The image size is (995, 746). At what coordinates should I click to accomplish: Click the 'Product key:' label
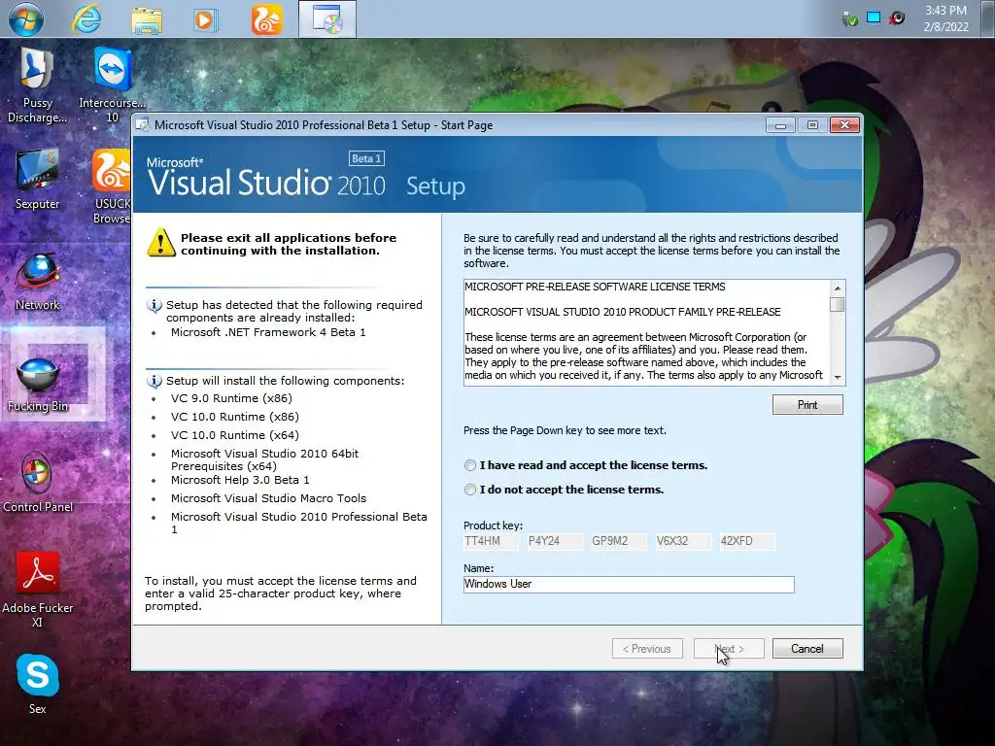(x=493, y=526)
